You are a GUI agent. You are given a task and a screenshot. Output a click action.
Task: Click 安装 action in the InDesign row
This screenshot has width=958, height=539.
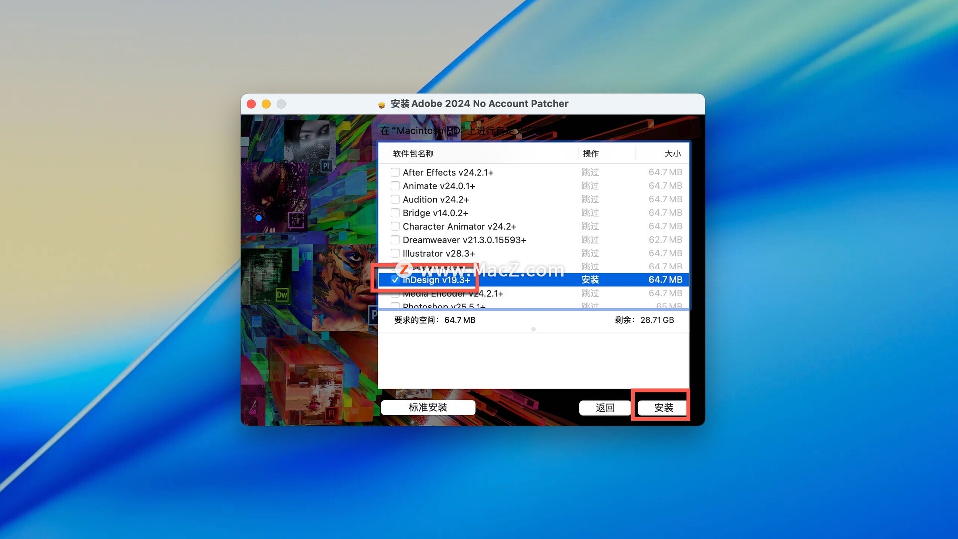(590, 280)
